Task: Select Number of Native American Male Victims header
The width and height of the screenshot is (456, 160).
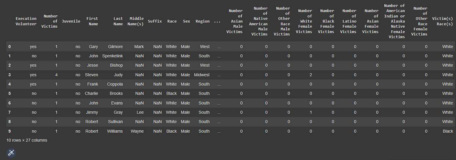Action: [x=258, y=21]
